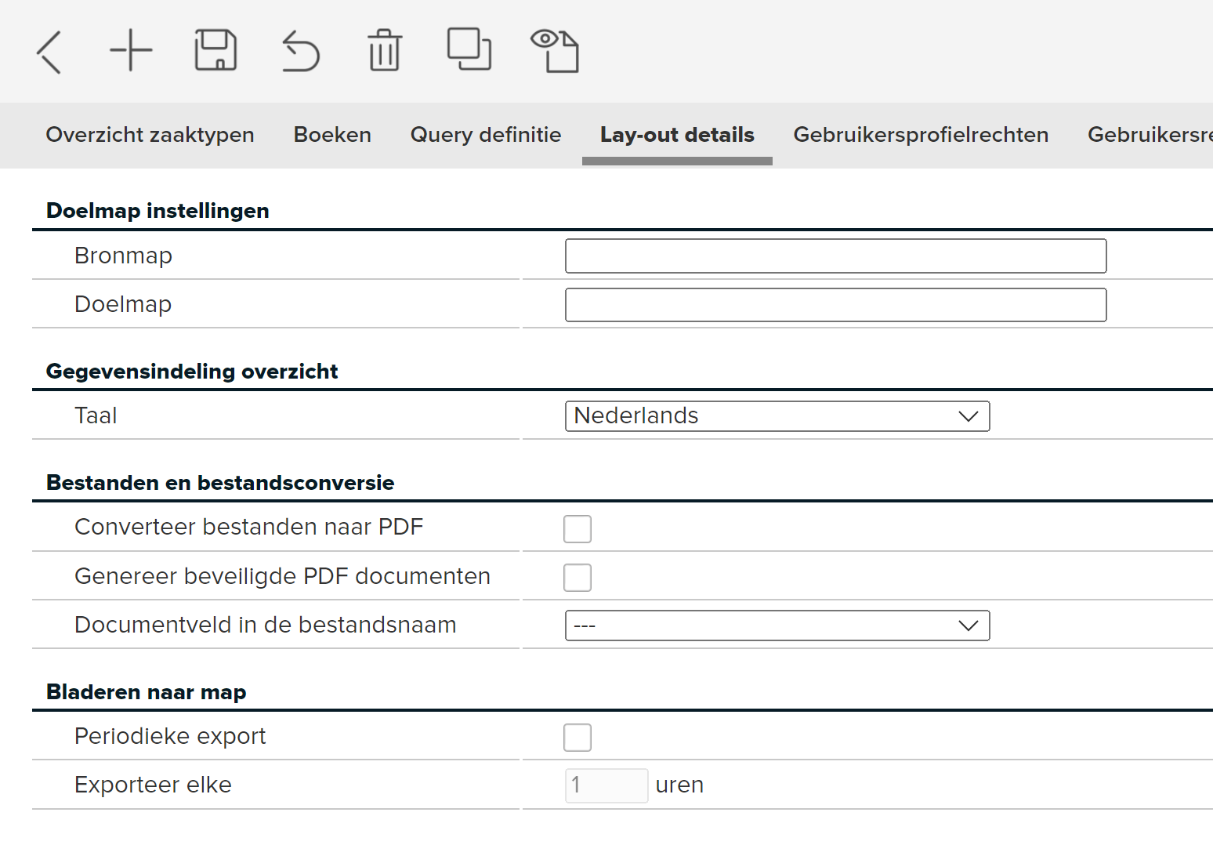Screen dimensions: 1213x845
Task: Check the Periodieke export checkbox
Action: tap(578, 738)
